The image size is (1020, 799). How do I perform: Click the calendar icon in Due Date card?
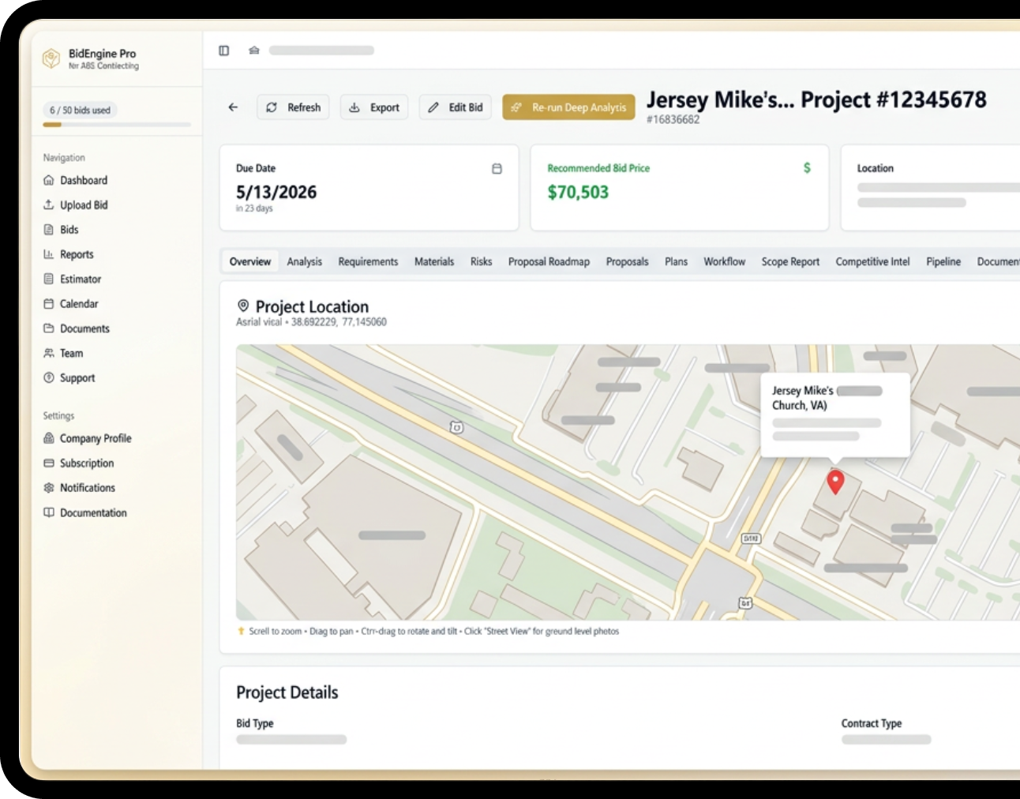pos(497,168)
